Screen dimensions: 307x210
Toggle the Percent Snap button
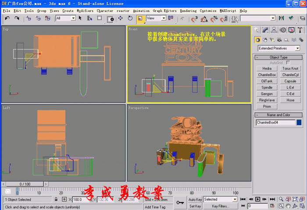(214, 19)
